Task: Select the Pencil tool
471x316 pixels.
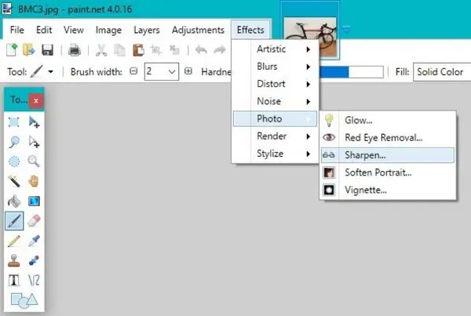Action: pos(14,241)
